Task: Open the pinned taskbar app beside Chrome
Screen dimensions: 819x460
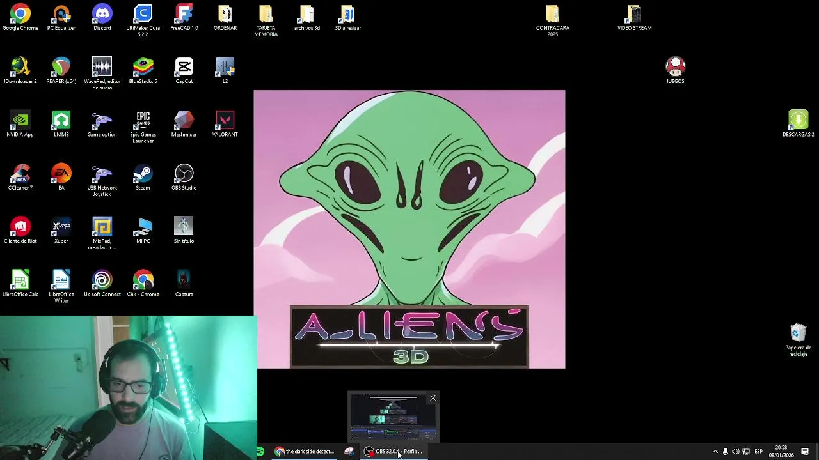Action: point(349,451)
